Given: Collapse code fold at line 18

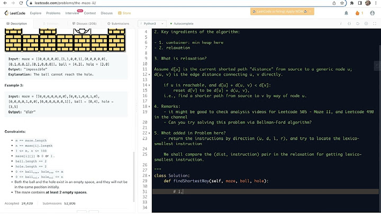Looking at the screenshot, I should [x=149, y=107].
